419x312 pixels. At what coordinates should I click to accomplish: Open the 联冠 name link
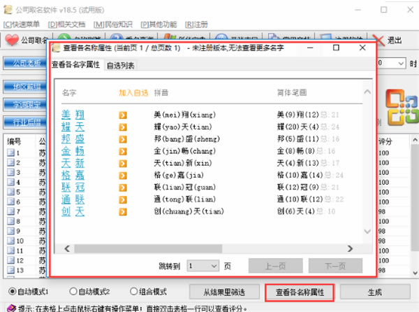73,187
